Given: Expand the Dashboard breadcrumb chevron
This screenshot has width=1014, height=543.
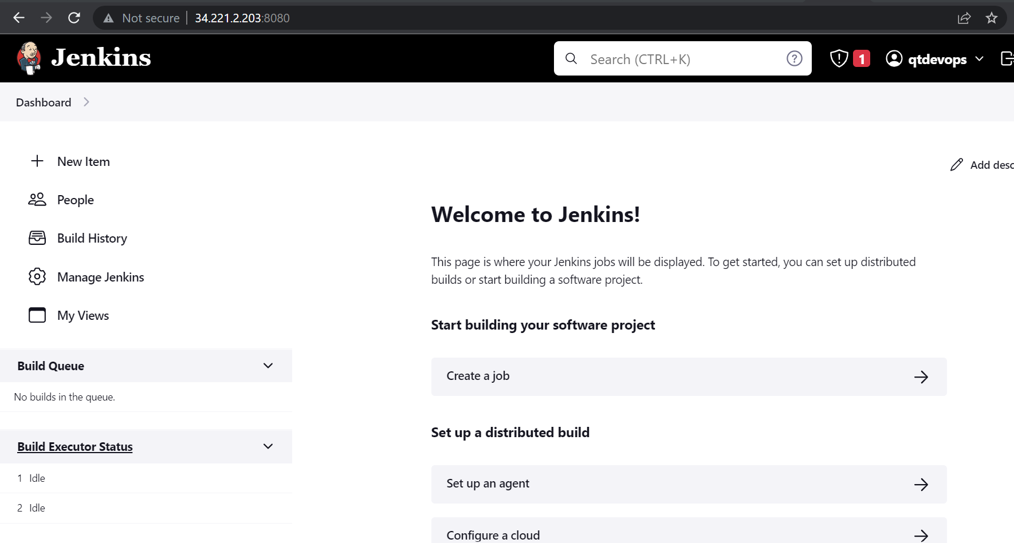Looking at the screenshot, I should (87, 102).
